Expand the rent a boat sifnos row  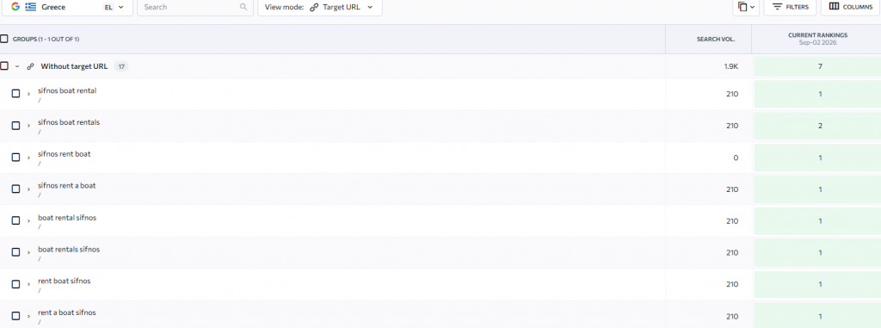pyautogui.click(x=28, y=316)
